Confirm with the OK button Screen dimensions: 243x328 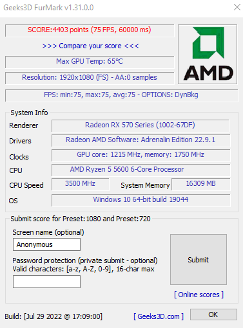point(213,314)
